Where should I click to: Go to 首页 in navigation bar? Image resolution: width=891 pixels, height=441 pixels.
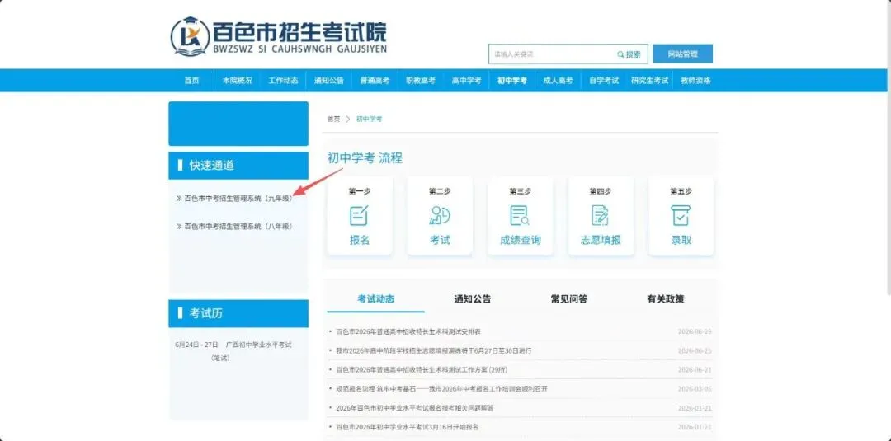pyautogui.click(x=191, y=81)
